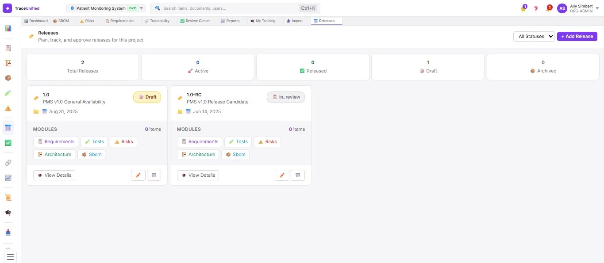The width and height of the screenshot is (604, 263).
Task: Open Sbom module in release 1.0
Action: [92, 154]
